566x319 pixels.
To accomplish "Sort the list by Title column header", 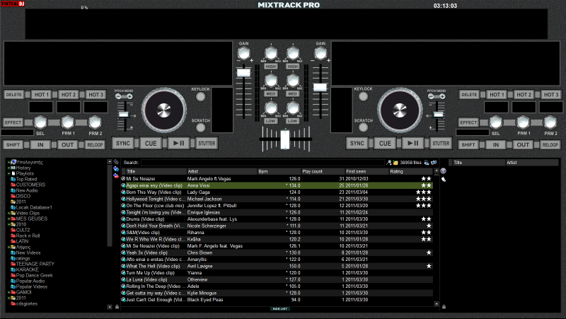I will (x=156, y=171).
